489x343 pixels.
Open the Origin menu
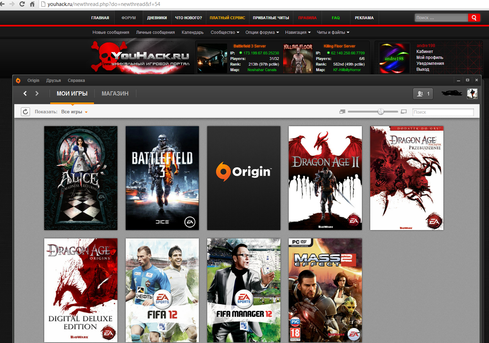coord(33,81)
